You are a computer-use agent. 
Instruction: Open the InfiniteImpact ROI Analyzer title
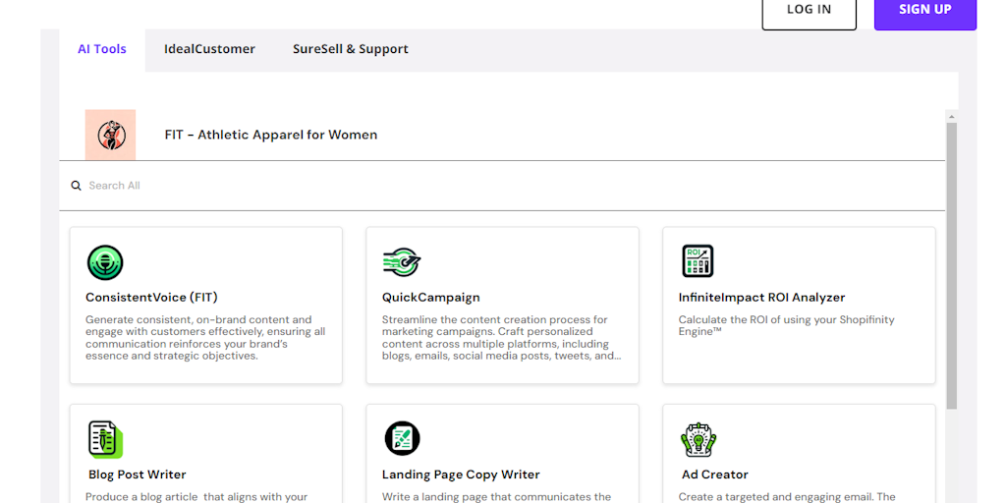point(761,298)
